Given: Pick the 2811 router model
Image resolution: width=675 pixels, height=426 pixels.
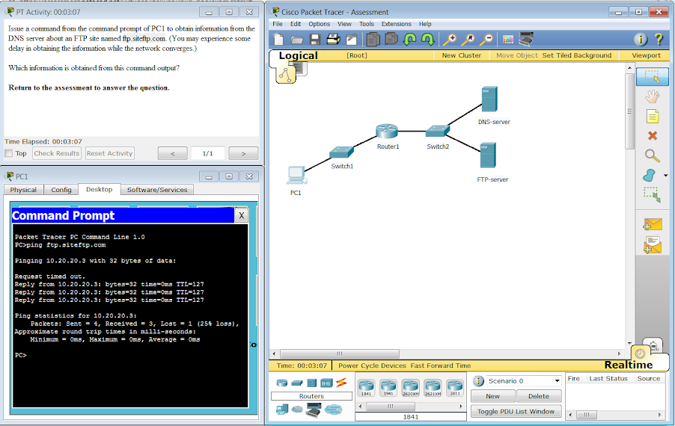Looking at the screenshot, I should [454, 387].
